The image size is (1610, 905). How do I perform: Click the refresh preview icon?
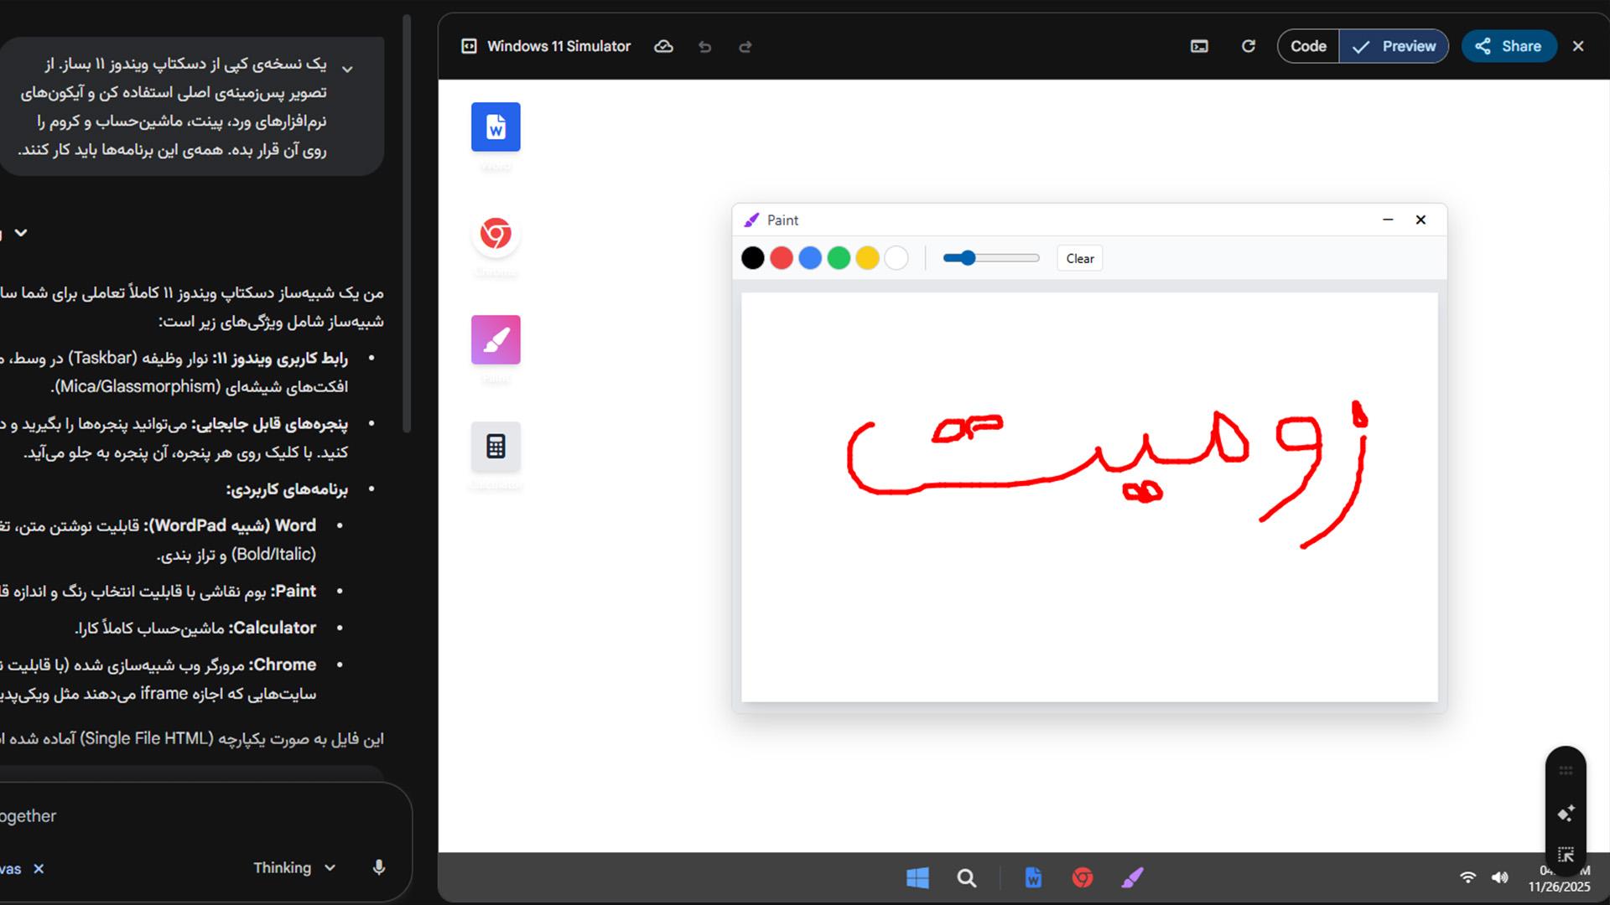pos(1249,46)
